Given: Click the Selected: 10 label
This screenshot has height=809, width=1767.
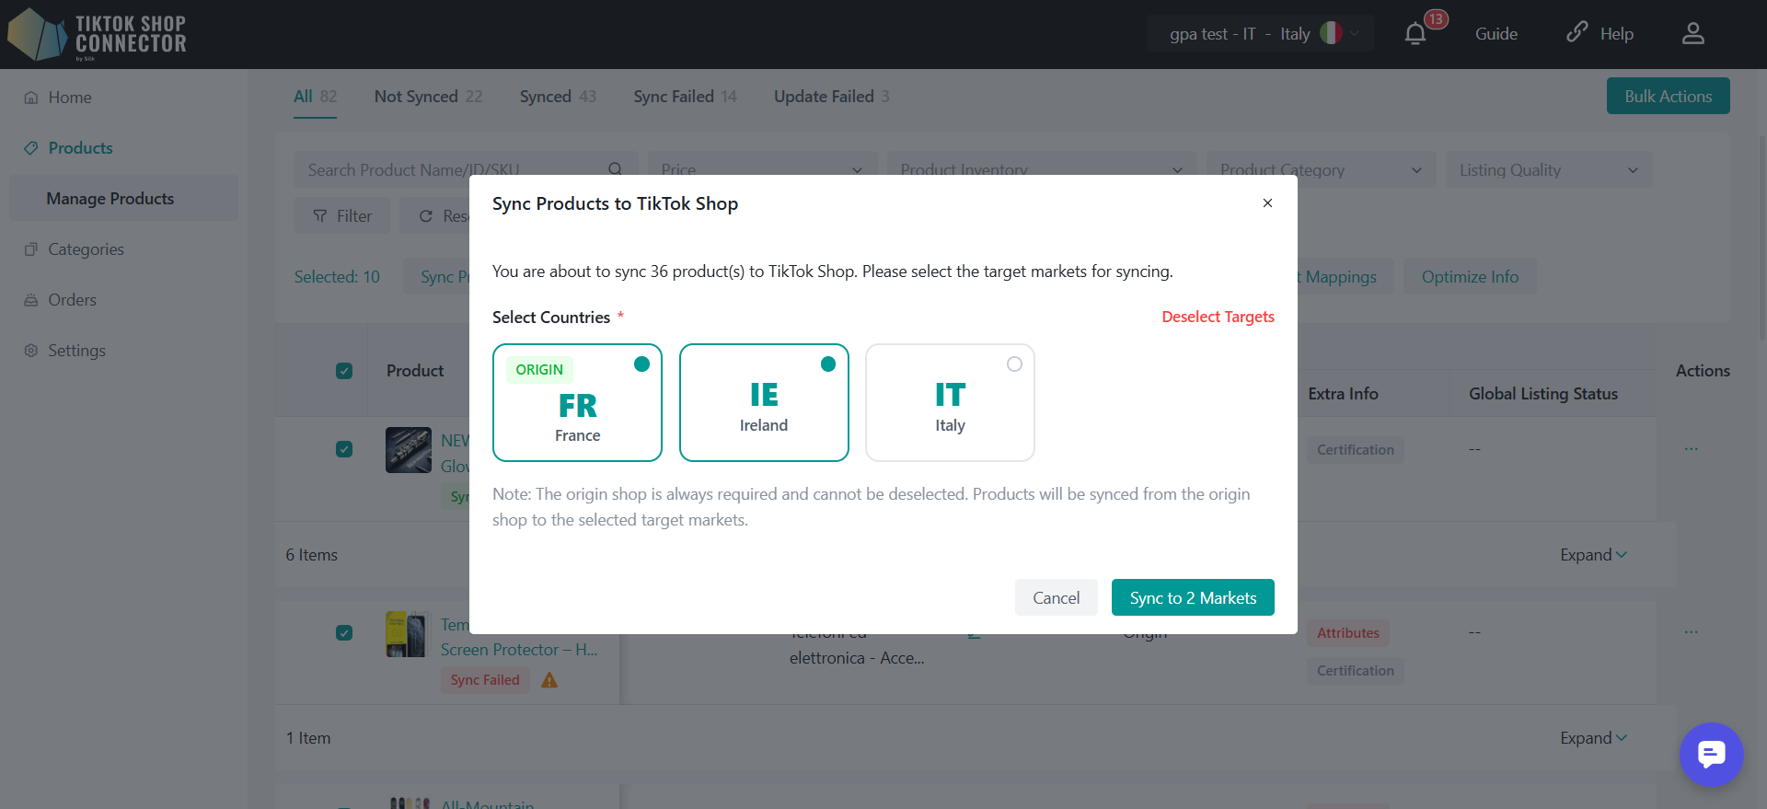Looking at the screenshot, I should pyautogui.click(x=337, y=277).
